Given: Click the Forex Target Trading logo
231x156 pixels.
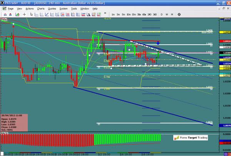Looking at the screenshot, I should [189, 137].
